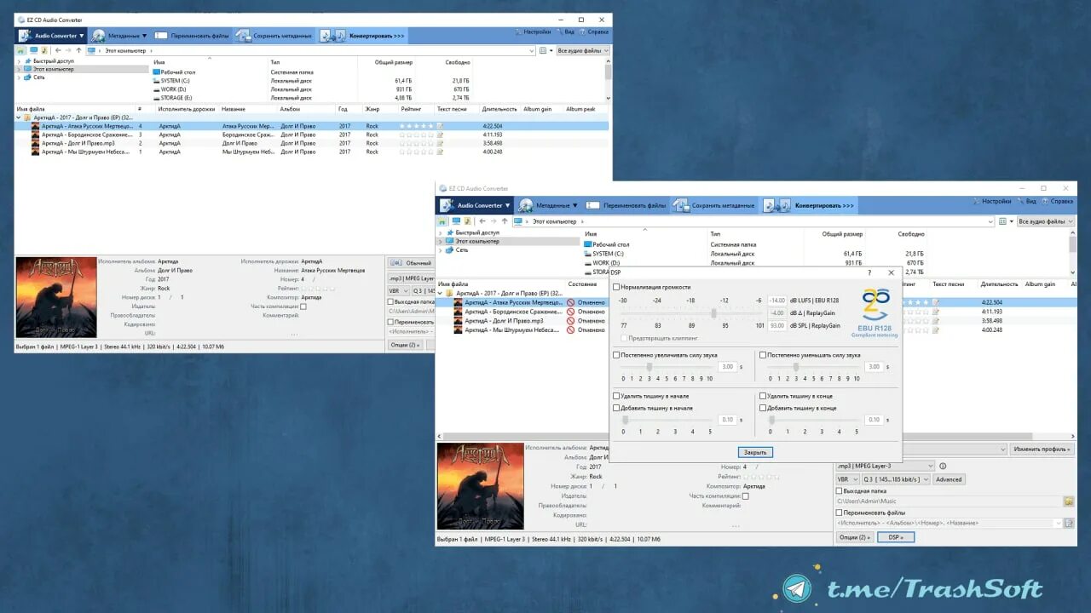Click output folder browse icon

(1068, 501)
